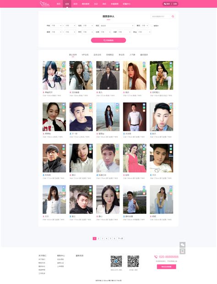Open the gender dropdown filter
Viewport: 217px width, 284px height.
(x=87, y=26)
